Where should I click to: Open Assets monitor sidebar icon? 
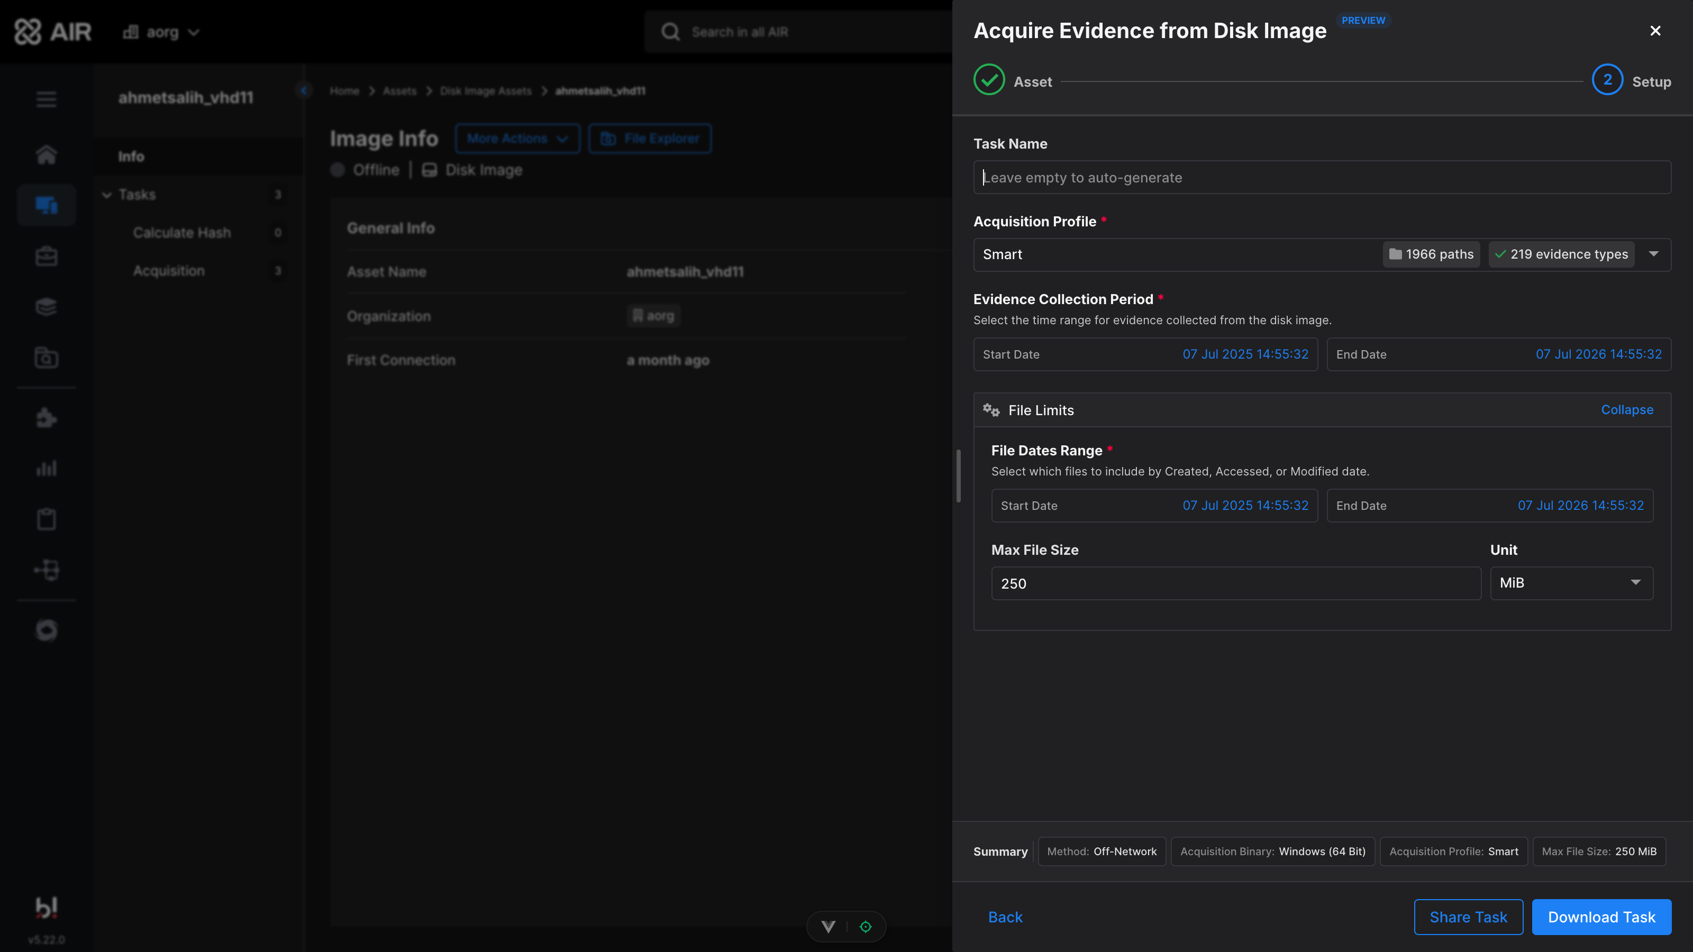click(46, 205)
